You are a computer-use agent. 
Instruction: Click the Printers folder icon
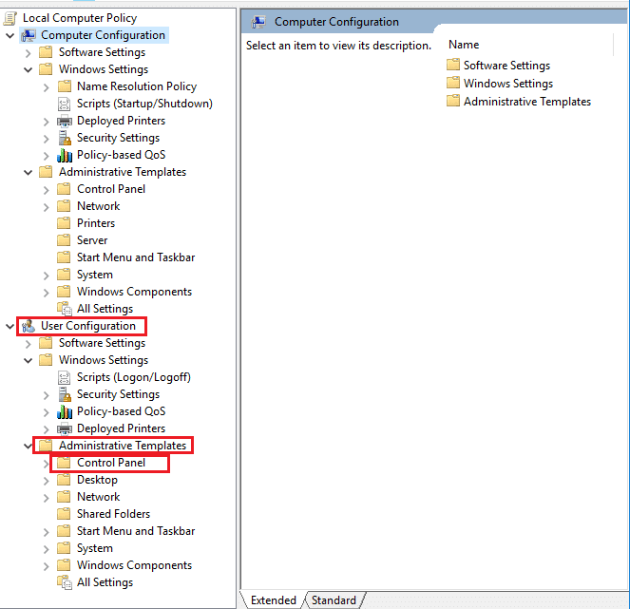tap(64, 223)
